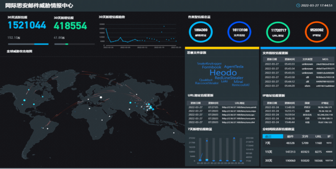This screenshot has width=336, height=169.
Task: Click the large white dot over Europe
Action: [x=101, y=97]
